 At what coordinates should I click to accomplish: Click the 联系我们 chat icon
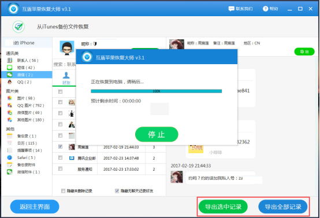point(231,9)
